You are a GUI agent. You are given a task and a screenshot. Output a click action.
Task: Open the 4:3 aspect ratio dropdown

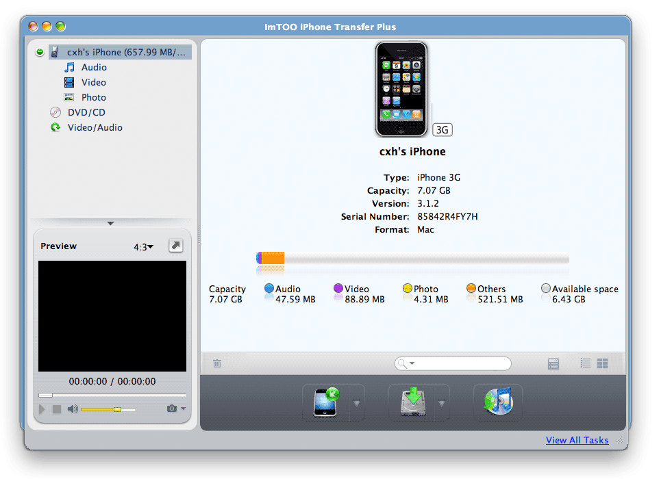pos(144,246)
